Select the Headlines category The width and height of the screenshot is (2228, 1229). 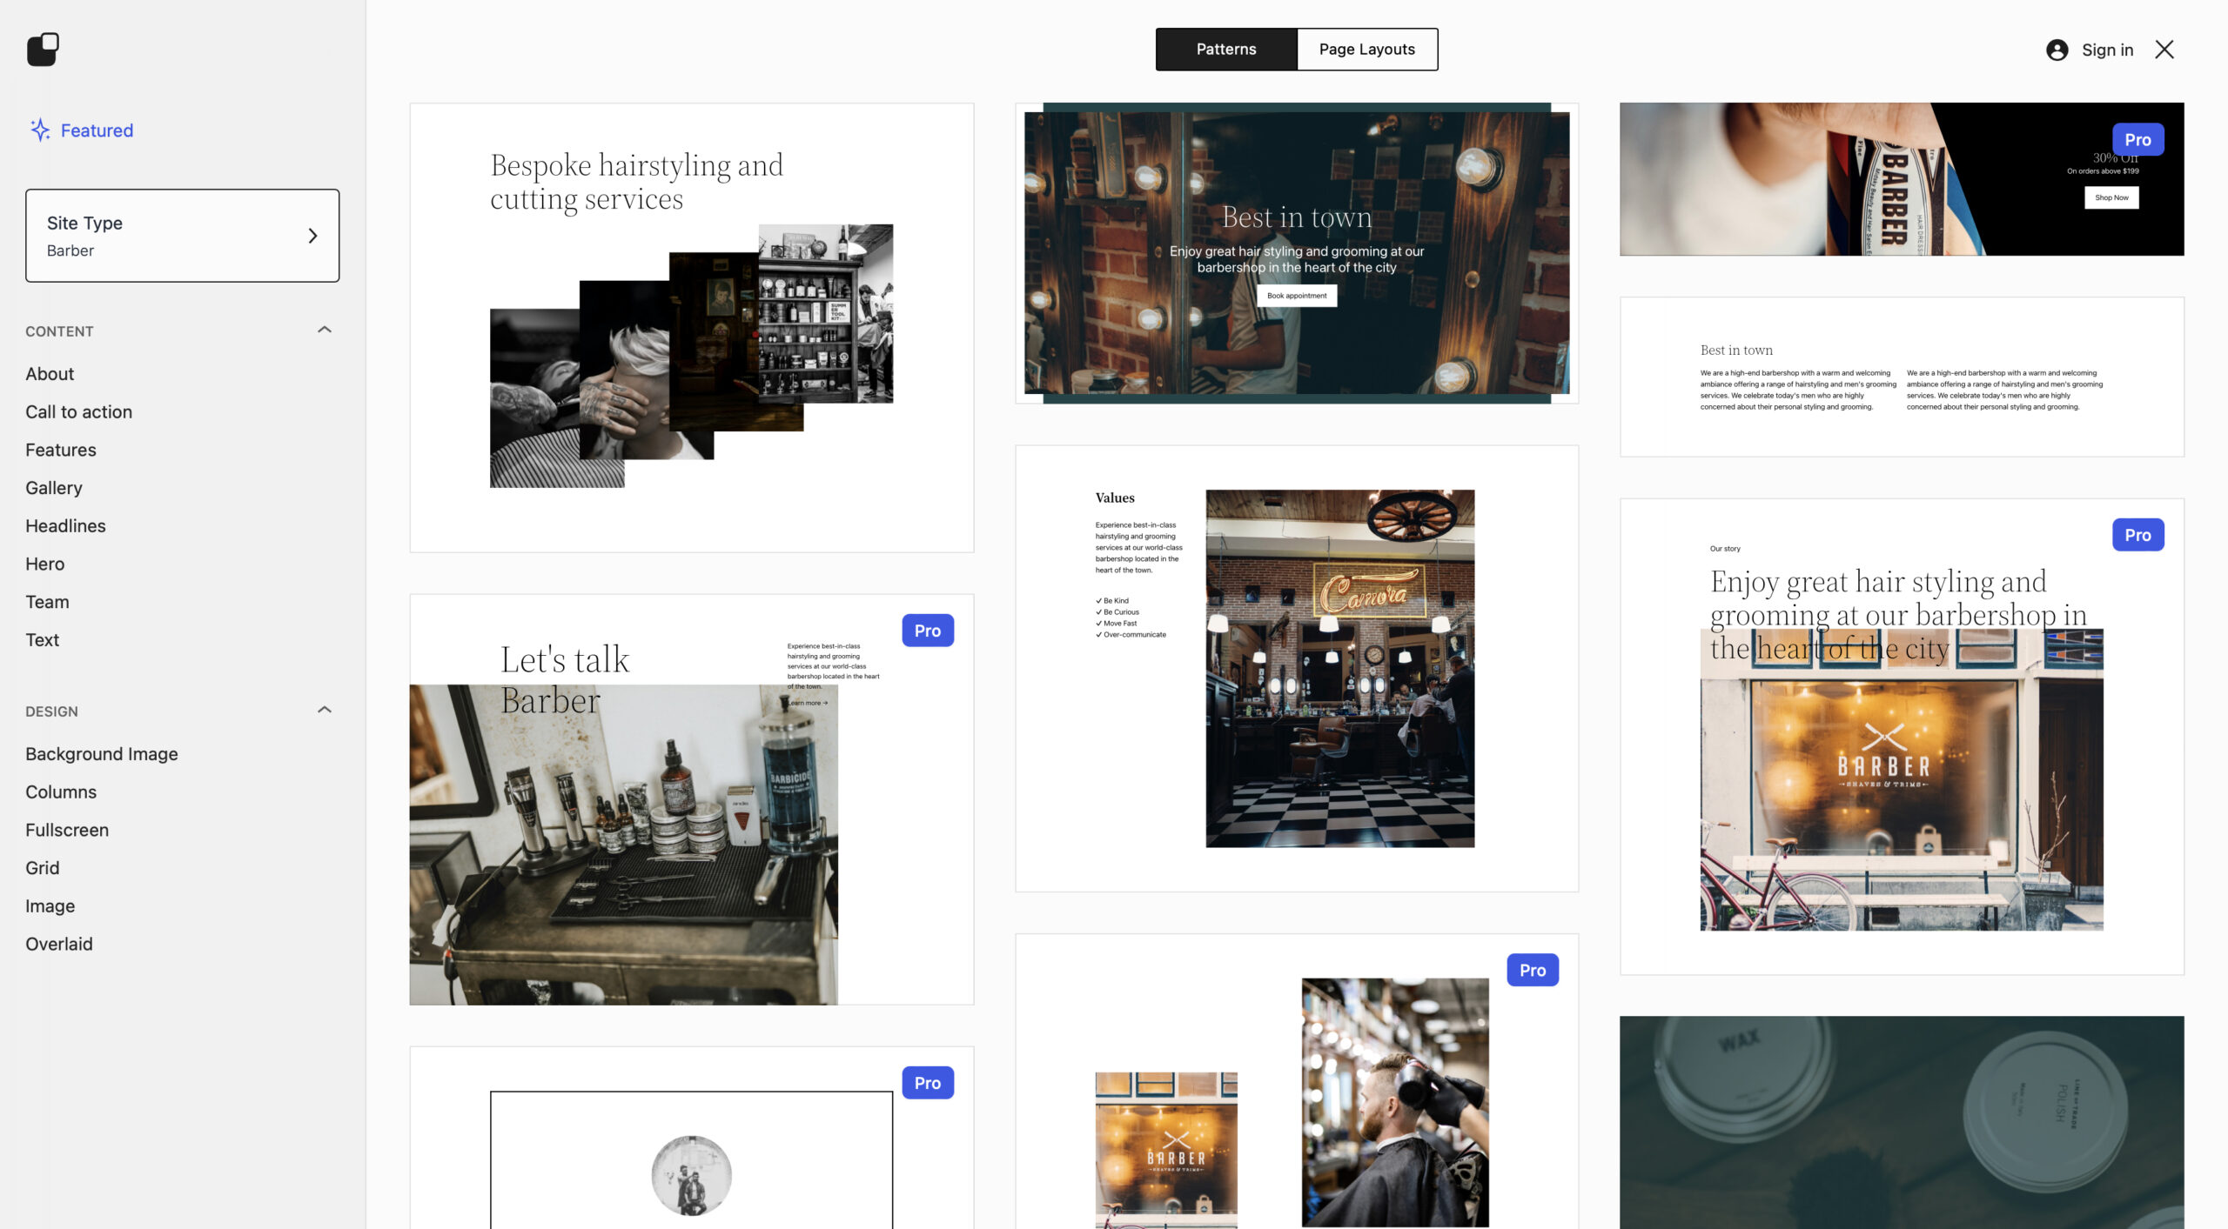tap(65, 526)
